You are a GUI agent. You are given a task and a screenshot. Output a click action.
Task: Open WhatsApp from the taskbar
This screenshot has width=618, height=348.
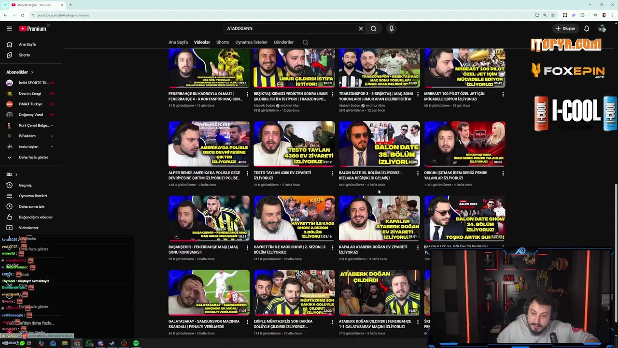click(89, 344)
